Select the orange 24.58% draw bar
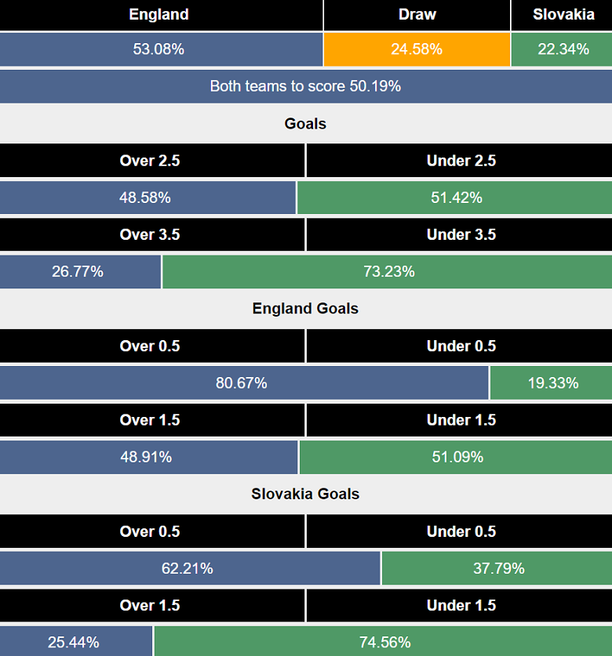The height and width of the screenshot is (656, 612). click(417, 49)
